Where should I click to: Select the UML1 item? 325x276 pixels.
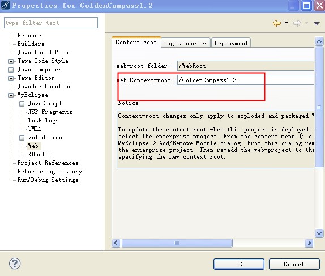(x=35, y=129)
